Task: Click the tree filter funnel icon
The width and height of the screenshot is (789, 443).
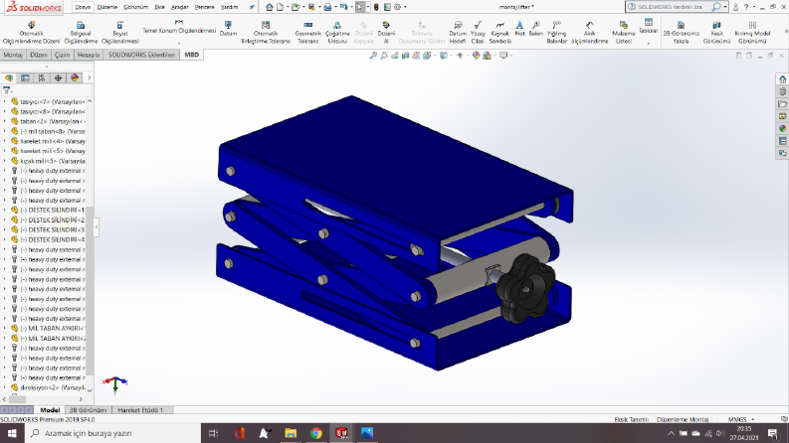Action: [6, 90]
